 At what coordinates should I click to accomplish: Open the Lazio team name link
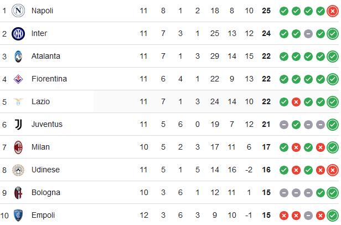tap(40, 102)
